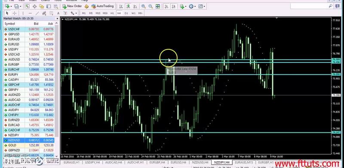The height and width of the screenshot is (168, 344).
Task: Open the MetaEditor yellow book icon
Action: pos(87,6)
